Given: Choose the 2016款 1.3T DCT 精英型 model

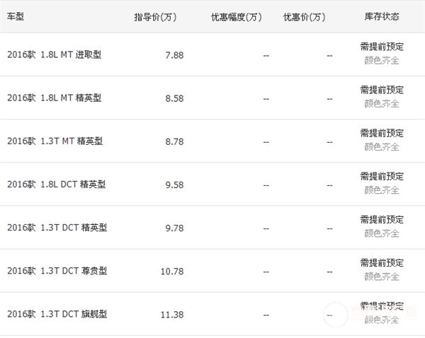Looking at the screenshot, I should point(57,228).
